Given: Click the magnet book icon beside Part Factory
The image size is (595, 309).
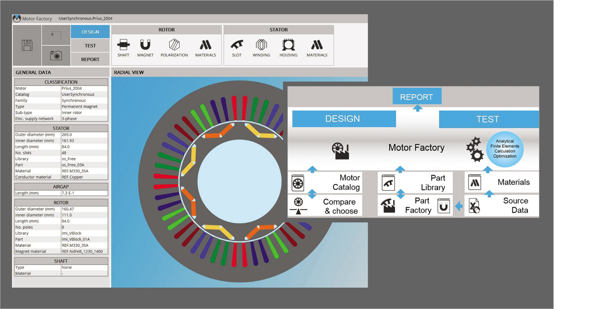Looking at the screenshot, I should 444,205.
